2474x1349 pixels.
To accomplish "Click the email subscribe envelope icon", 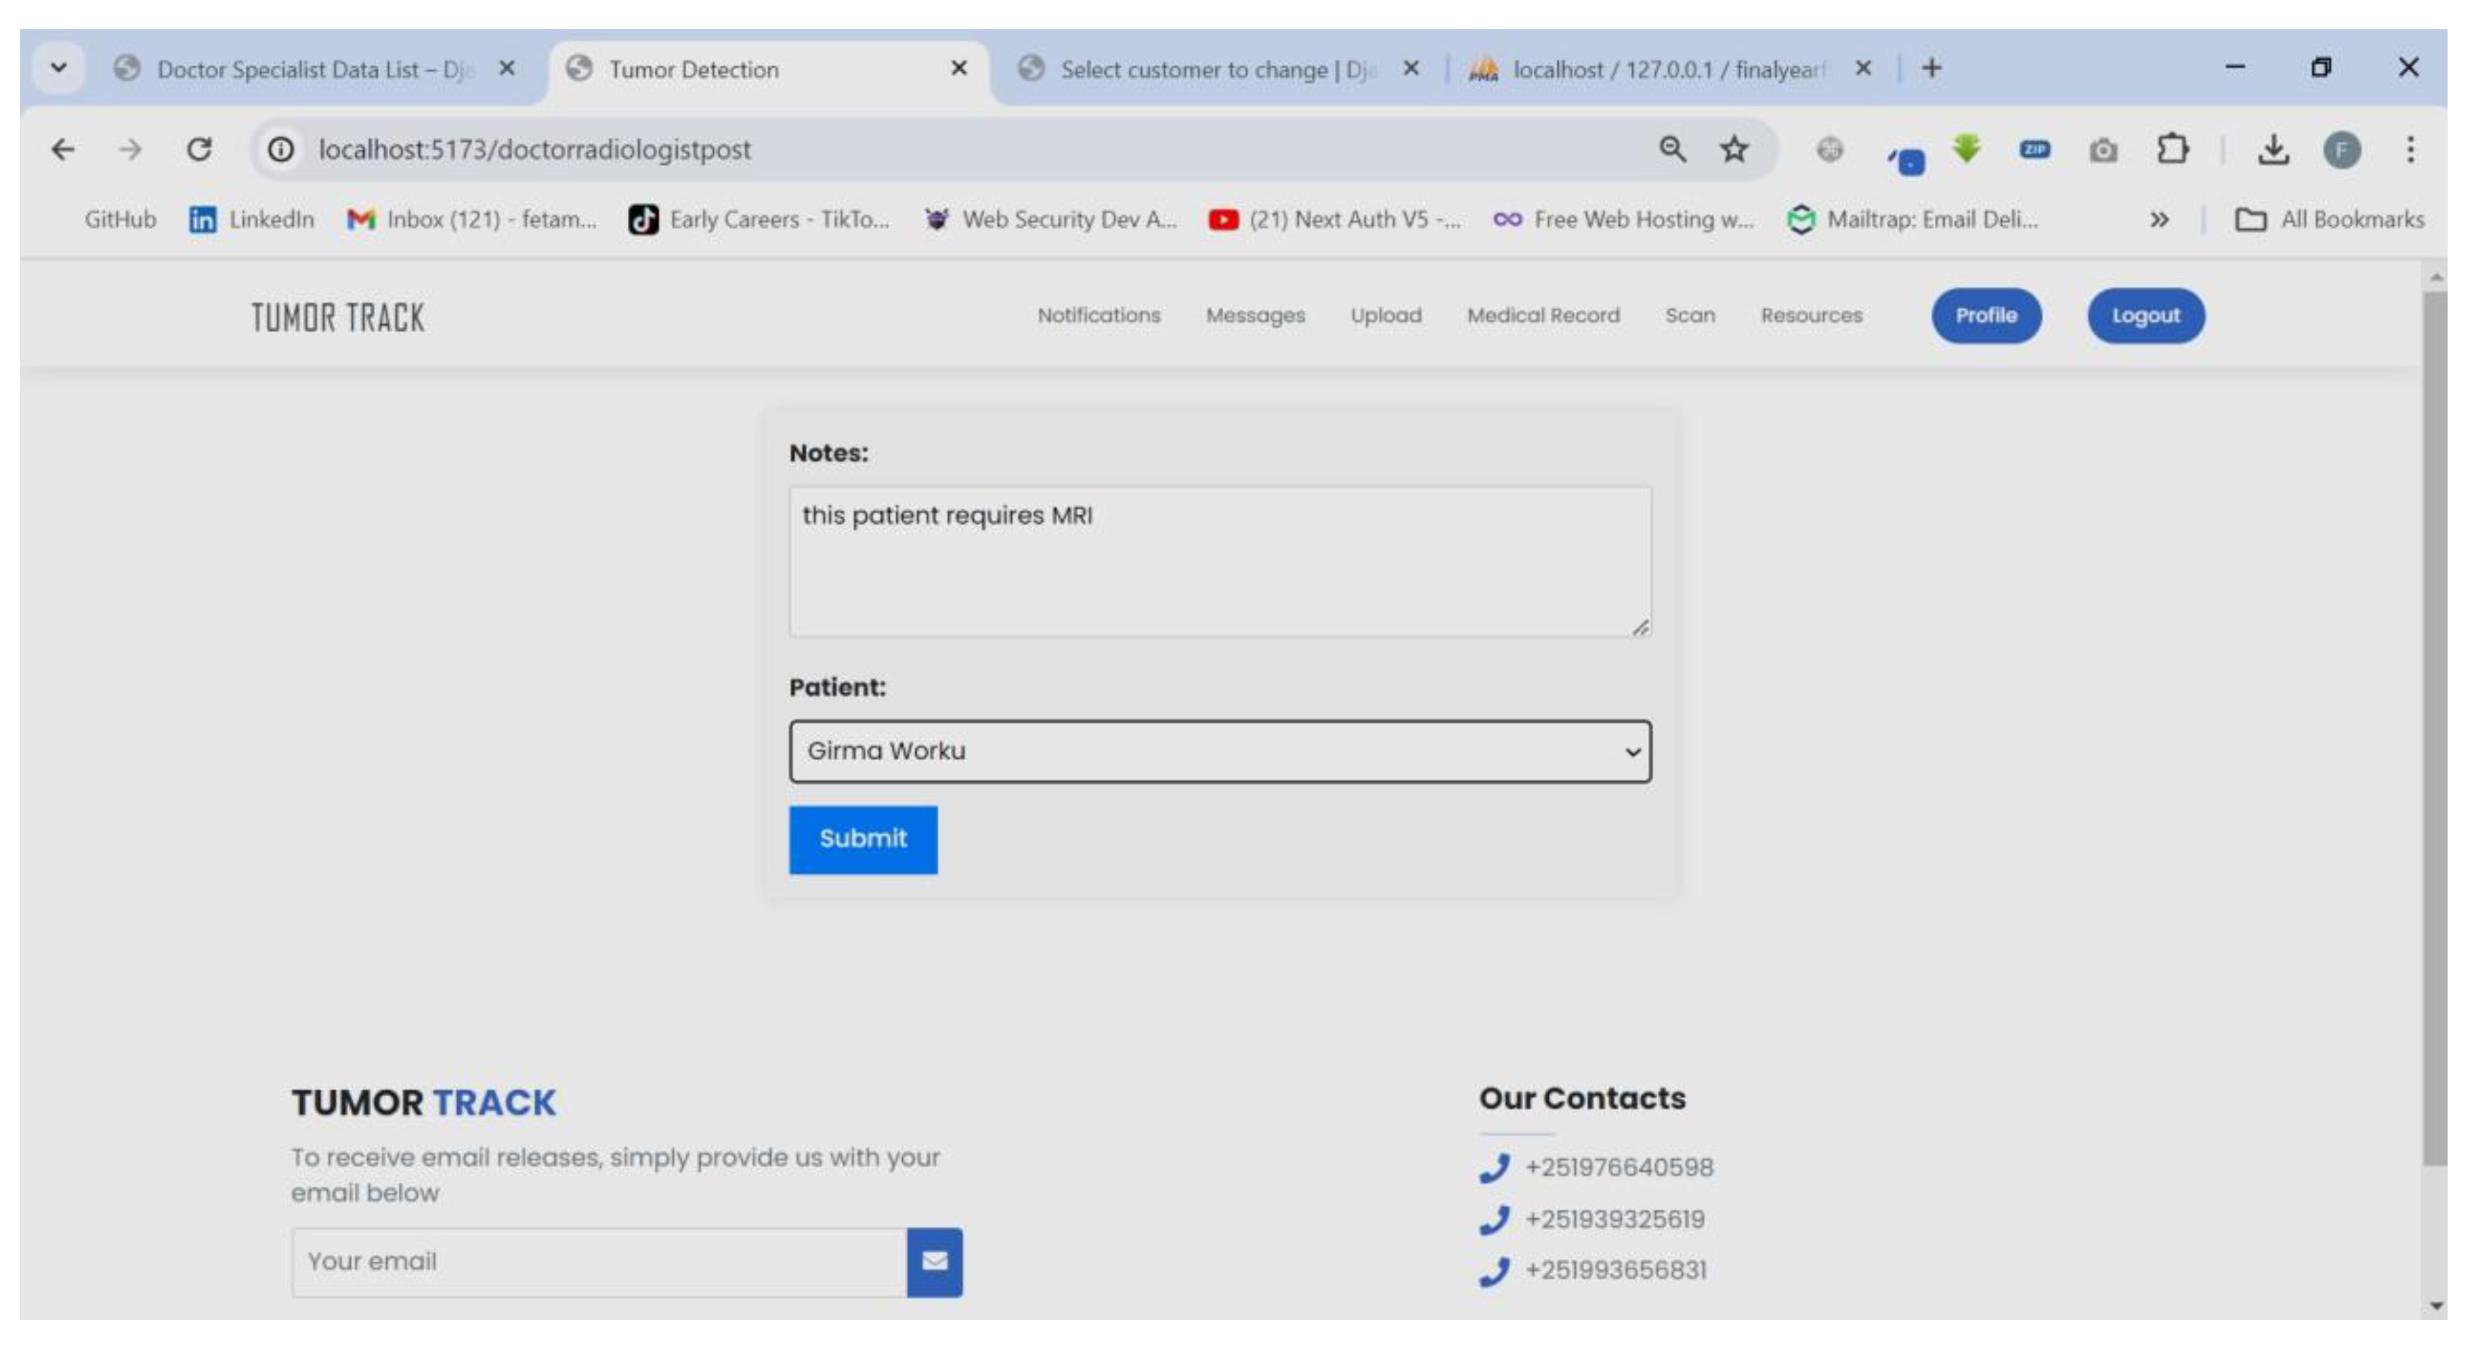I will click(x=934, y=1261).
